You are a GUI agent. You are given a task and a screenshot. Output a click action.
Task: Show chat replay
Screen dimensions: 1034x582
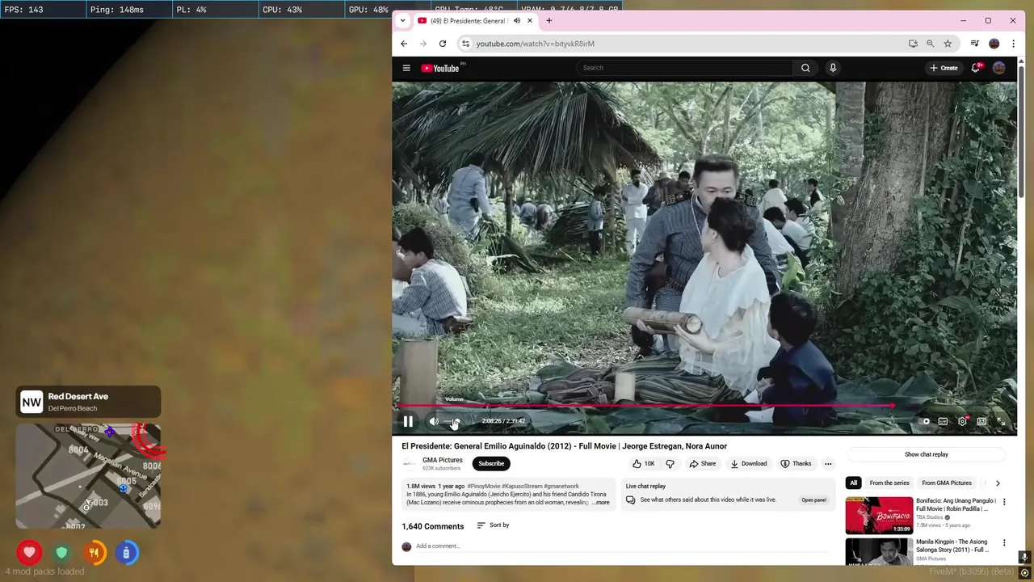pyautogui.click(x=926, y=454)
